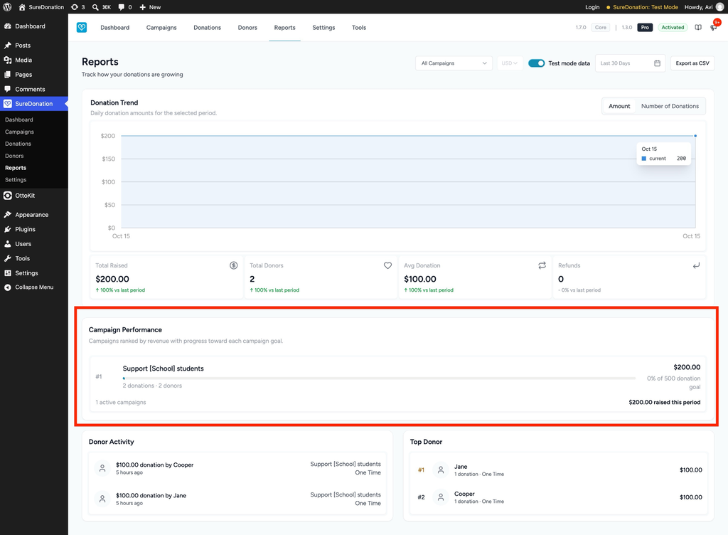This screenshot has height=535, width=728.
Task: Open the announcements megaphone icon
Action: click(x=714, y=28)
